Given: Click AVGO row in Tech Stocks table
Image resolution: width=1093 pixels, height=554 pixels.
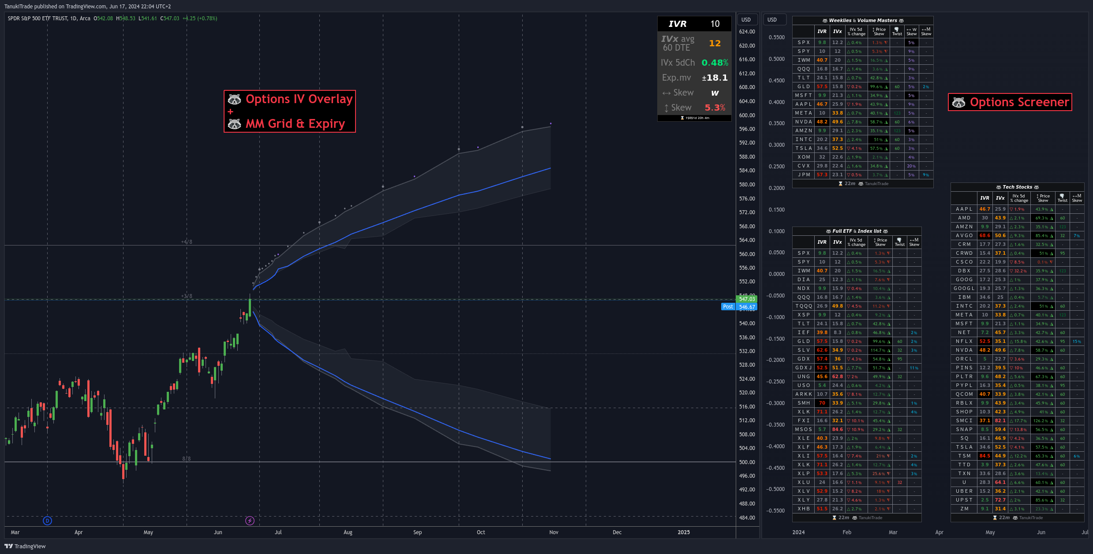Looking at the screenshot, I should pyautogui.click(x=1018, y=236).
